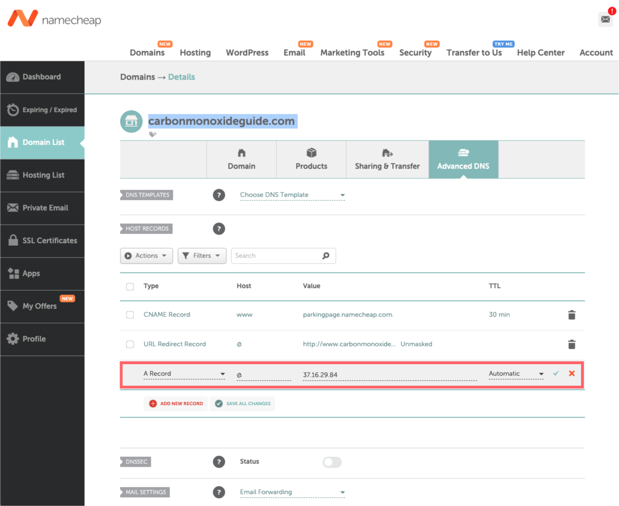The height and width of the screenshot is (506, 619).
Task: Open the Automatic TTL dropdown
Action: point(516,374)
